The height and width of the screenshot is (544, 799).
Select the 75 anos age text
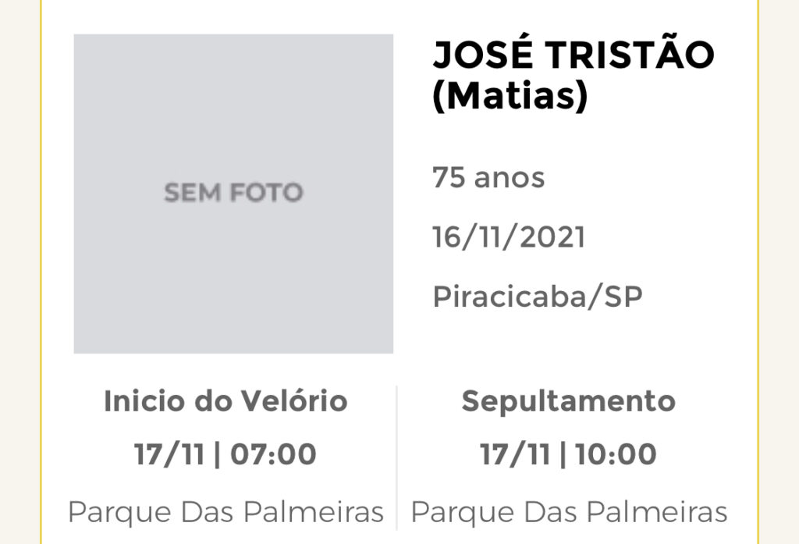(488, 178)
